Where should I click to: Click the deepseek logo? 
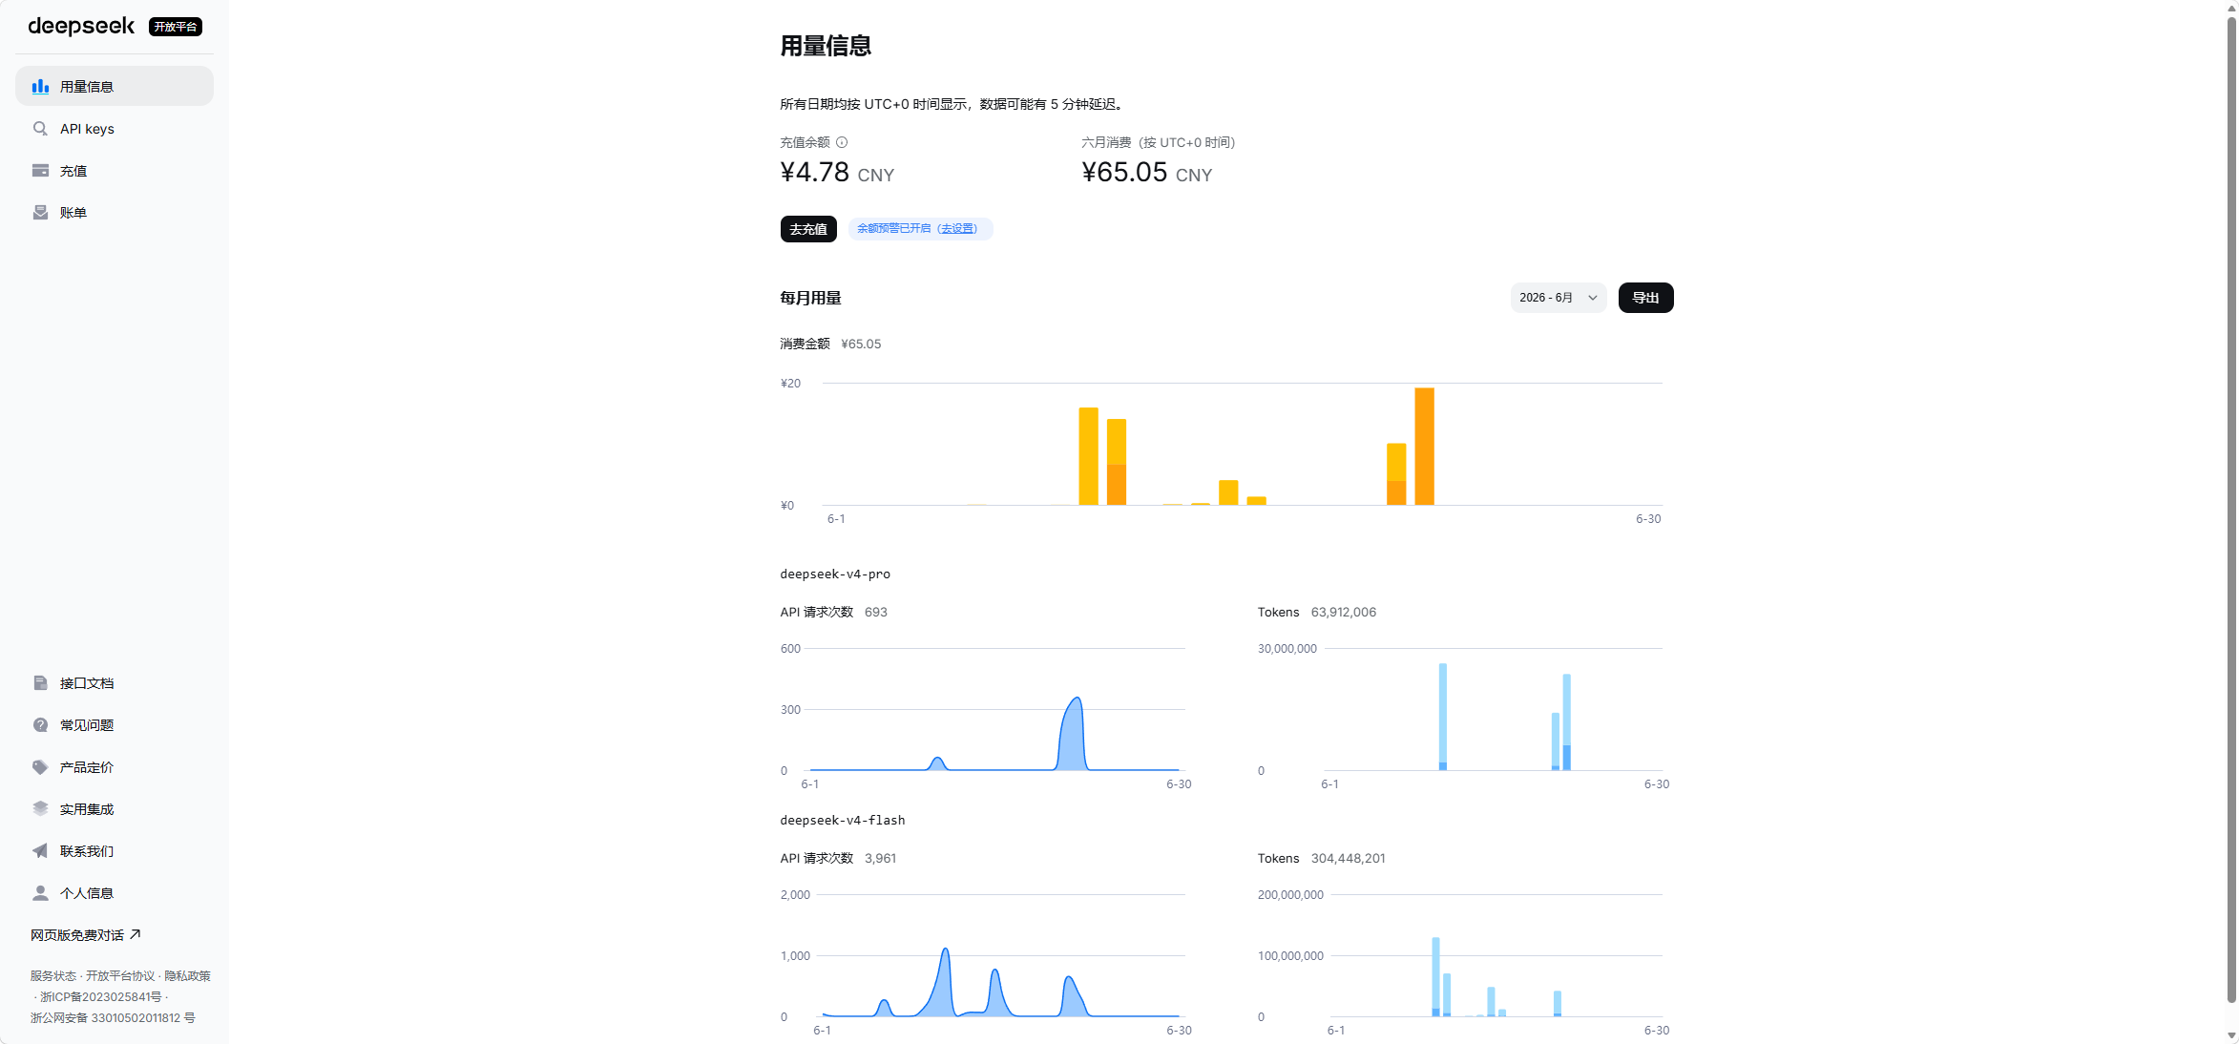(x=81, y=26)
